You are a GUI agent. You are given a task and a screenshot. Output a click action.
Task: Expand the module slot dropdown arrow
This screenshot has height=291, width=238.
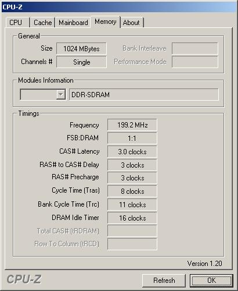pyautogui.click(x=61, y=95)
